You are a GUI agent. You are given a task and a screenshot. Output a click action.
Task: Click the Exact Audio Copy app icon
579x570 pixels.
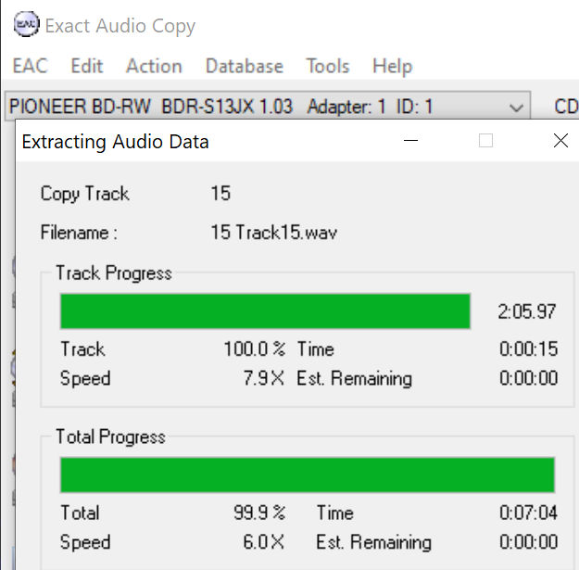click(x=26, y=24)
